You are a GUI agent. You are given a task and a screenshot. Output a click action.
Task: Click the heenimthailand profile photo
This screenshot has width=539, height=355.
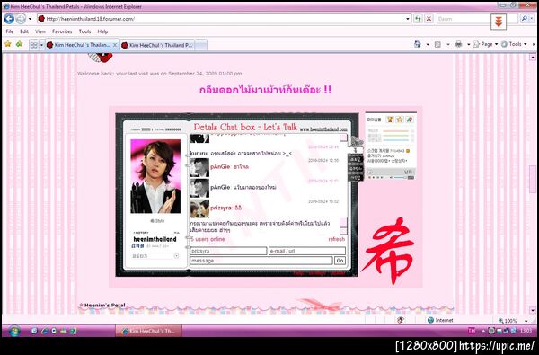pos(155,176)
